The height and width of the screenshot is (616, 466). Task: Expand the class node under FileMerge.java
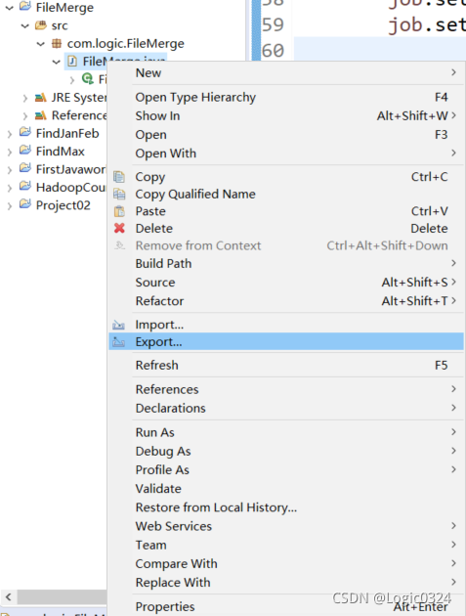pyautogui.click(x=72, y=80)
